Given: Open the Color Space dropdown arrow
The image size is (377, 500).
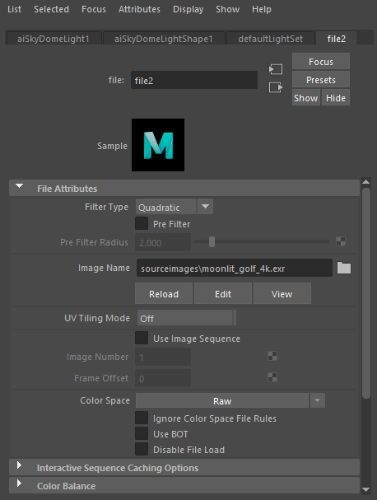Looking at the screenshot, I should [317, 400].
